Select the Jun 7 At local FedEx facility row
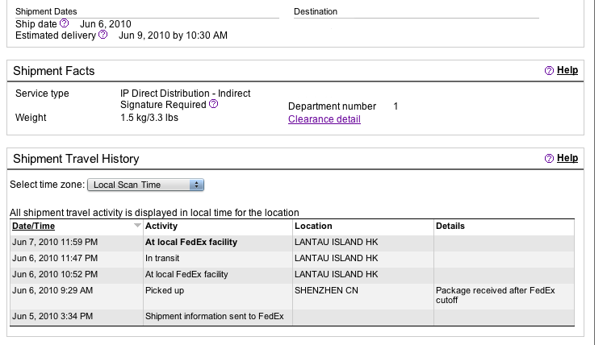The image size is (607, 345). pyautogui.click(x=292, y=243)
